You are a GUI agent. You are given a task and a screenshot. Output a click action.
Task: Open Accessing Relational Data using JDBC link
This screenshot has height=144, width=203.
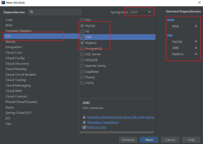point(121,117)
